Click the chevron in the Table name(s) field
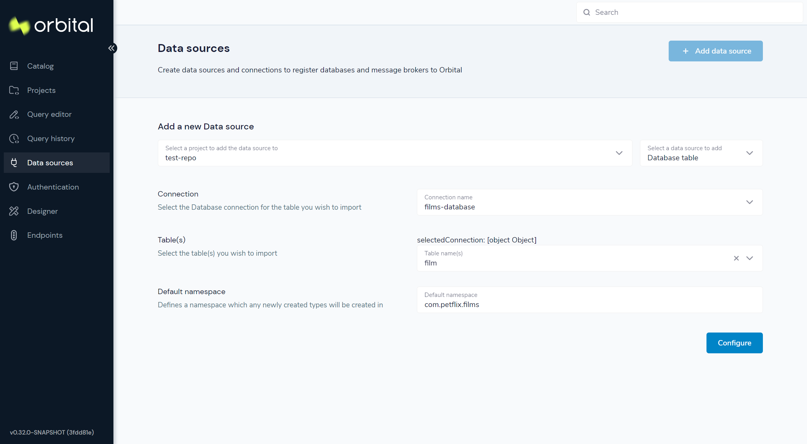Screen dimensions: 807x444 click(749, 258)
